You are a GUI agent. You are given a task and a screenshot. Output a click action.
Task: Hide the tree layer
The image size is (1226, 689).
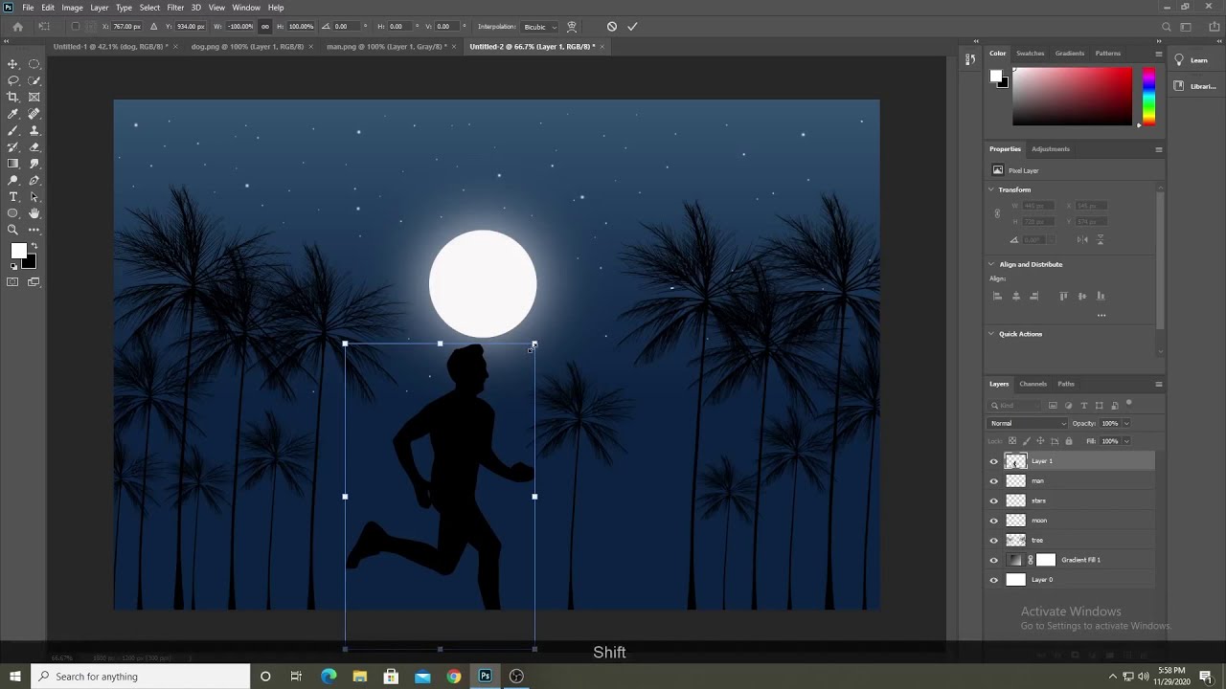(x=993, y=540)
